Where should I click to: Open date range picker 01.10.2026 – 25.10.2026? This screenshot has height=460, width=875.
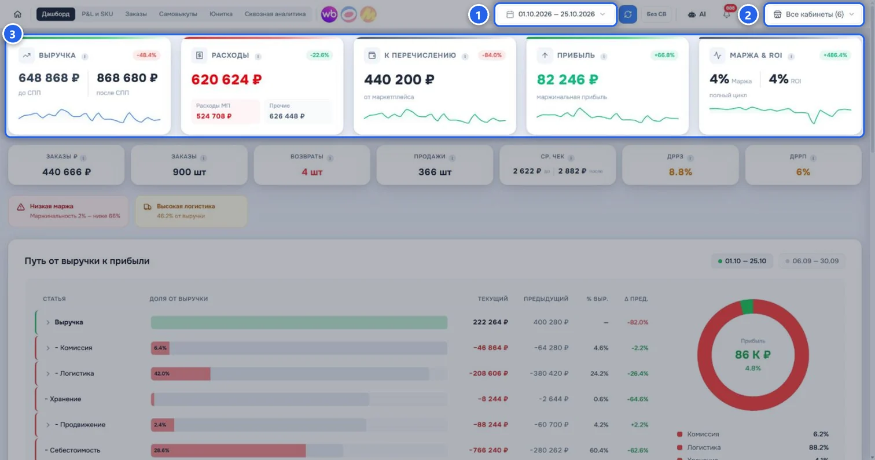click(556, 14)
